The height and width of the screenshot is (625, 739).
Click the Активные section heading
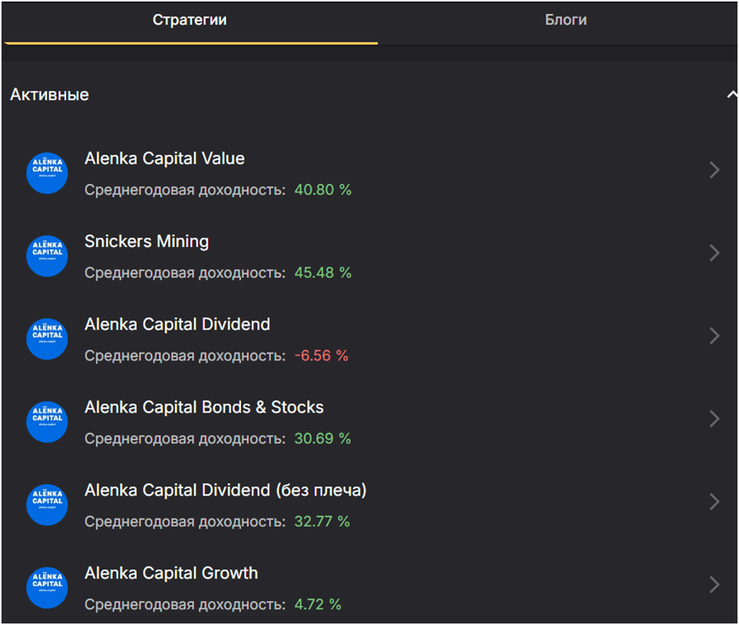[49, 95]
